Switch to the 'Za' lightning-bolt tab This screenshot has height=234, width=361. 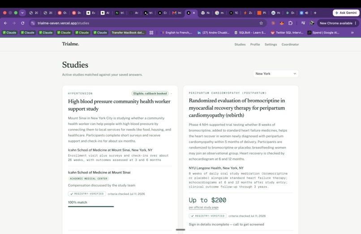click(248, 13)
